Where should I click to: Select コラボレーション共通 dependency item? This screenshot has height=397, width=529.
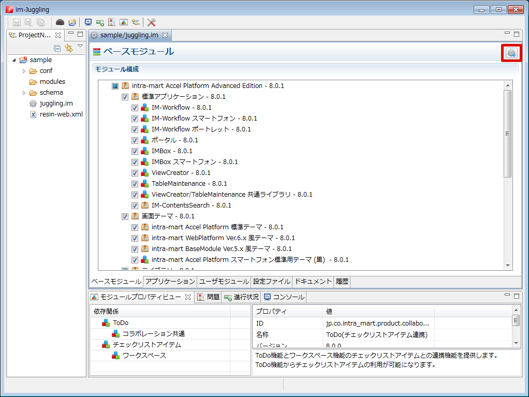[x=154, y=334]
